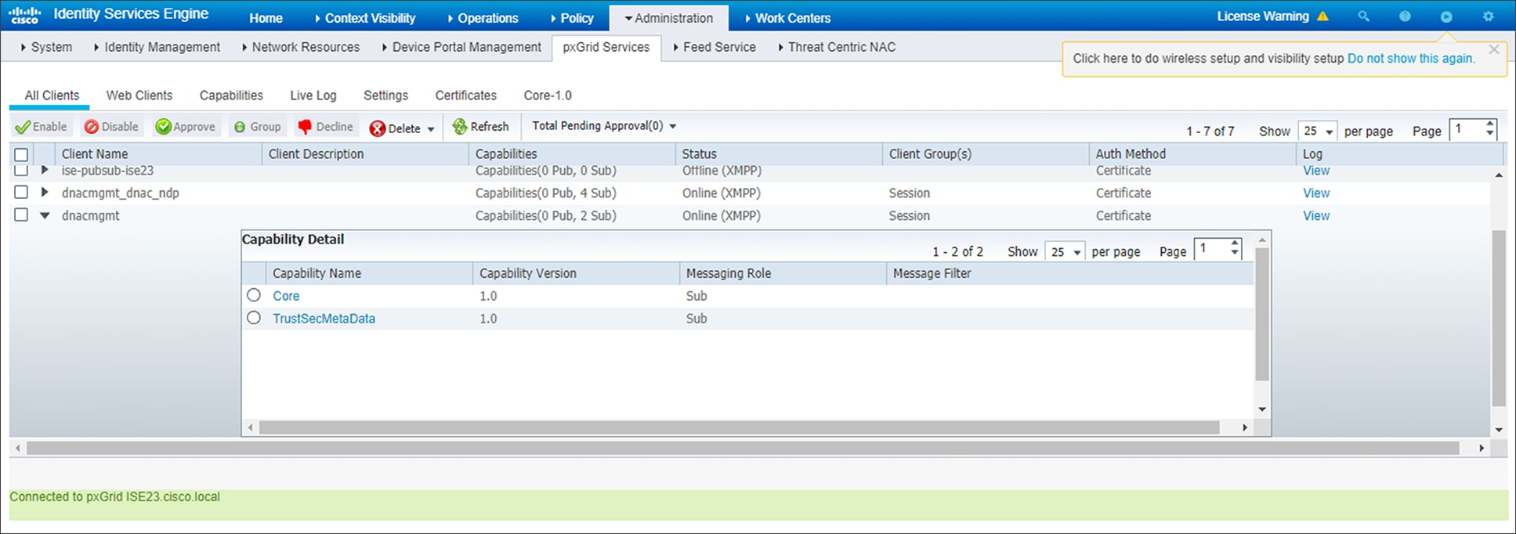1516x534 pixels.
Task: Open the search magnifier icon
Action: point(1364,16)
